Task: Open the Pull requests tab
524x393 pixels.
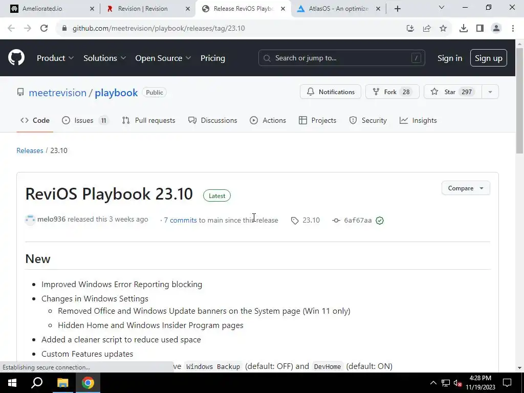Action: 149,120
